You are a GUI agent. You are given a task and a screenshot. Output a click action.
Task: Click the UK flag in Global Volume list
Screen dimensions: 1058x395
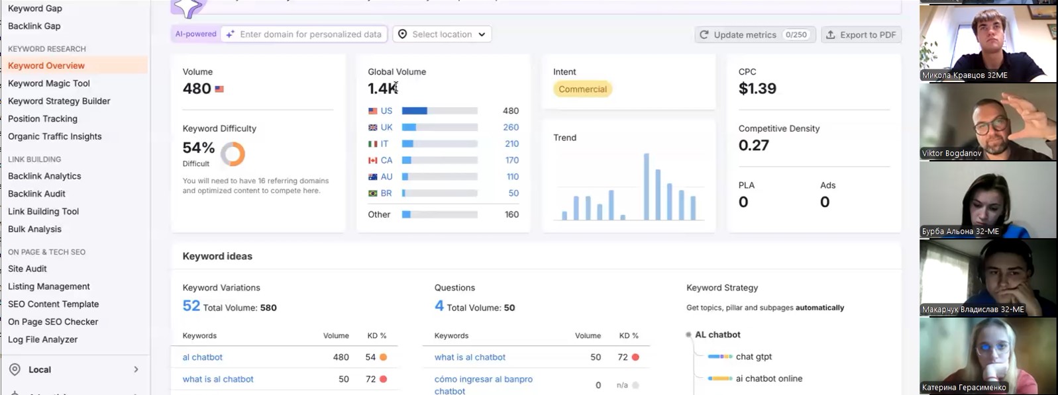(x=373, y=128)
